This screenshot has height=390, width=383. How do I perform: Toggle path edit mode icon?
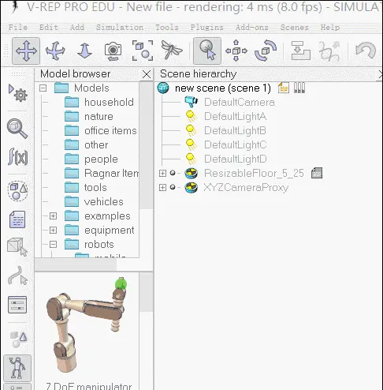(x=17, y=276)
